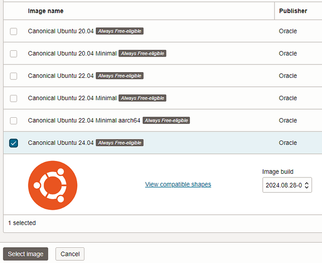Click the Image name column header
The height and width of the screenshot is (263, 322).
point(46,11)
